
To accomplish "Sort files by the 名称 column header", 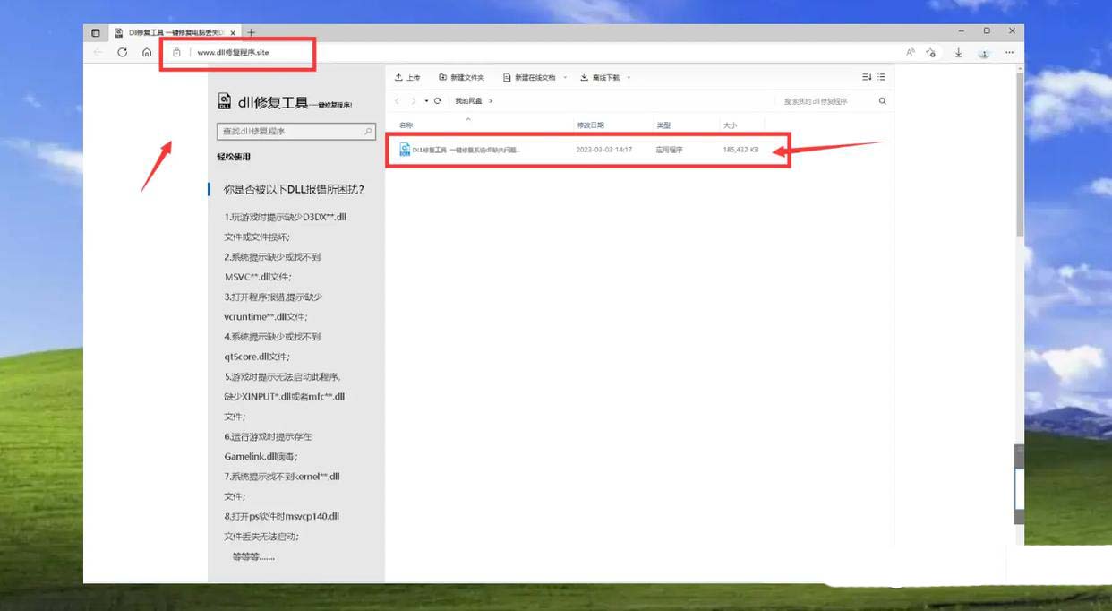I will 407,124.
